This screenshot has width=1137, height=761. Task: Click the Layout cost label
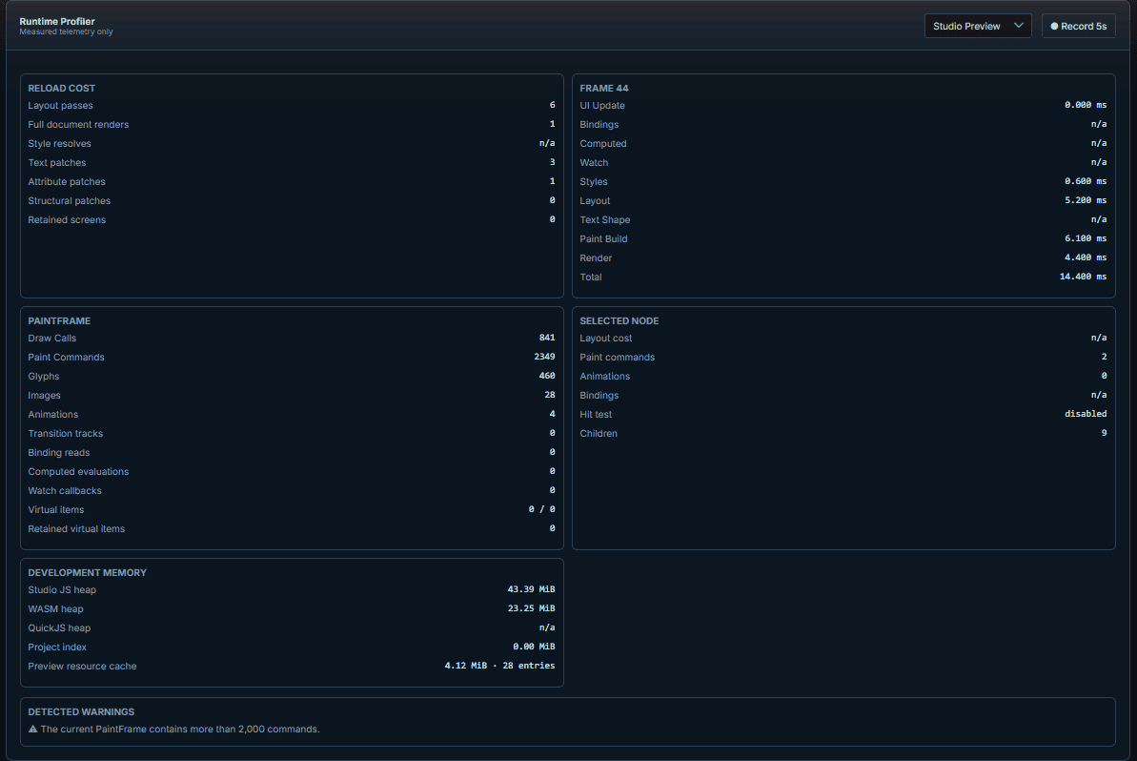605,338
